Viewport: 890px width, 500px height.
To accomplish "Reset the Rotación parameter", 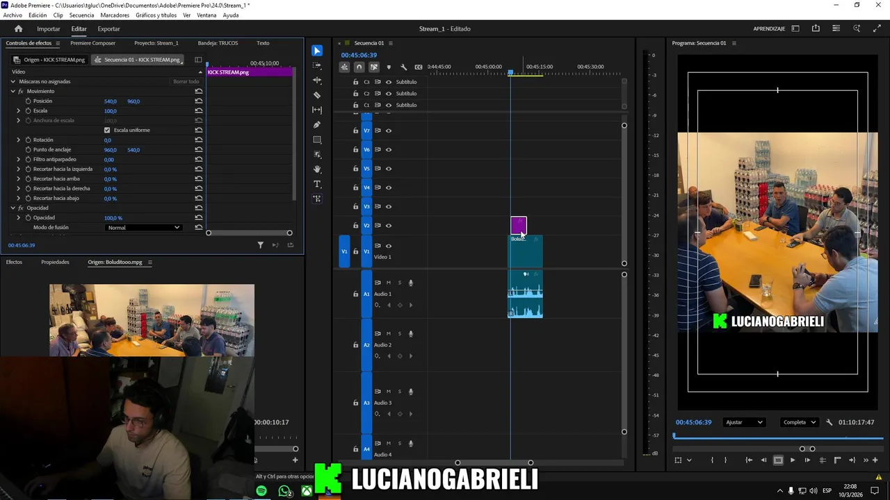I will [x=199, y=140].
